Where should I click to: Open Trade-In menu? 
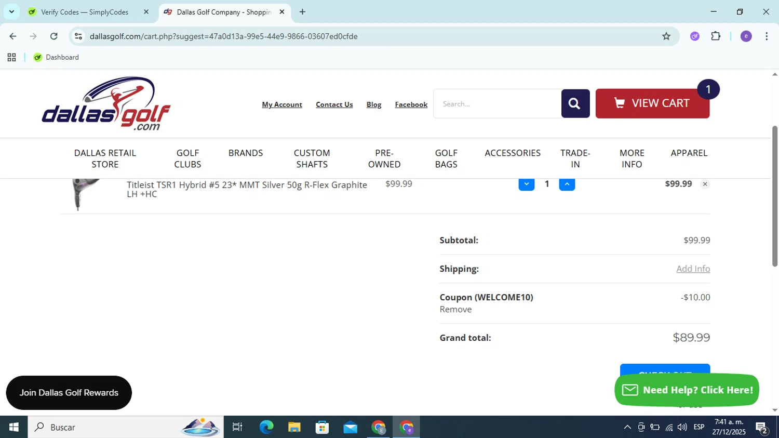[575, 158]
